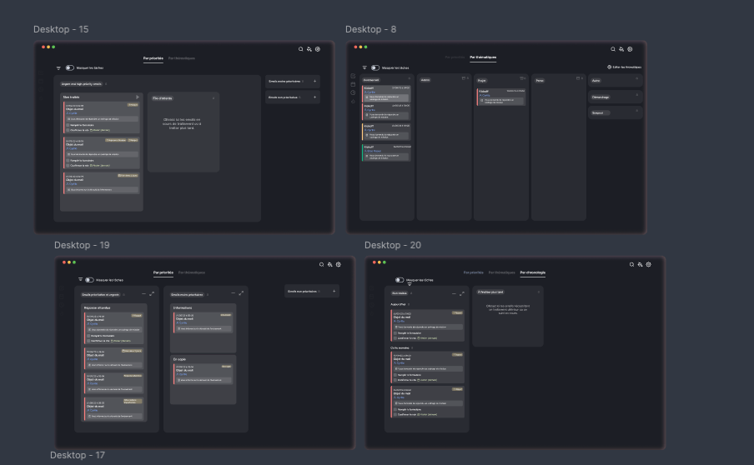The width and height of the screenshot is (754, 465).
Task: Click the filter icon in Desktop - 15
Action: pos(58,67)
